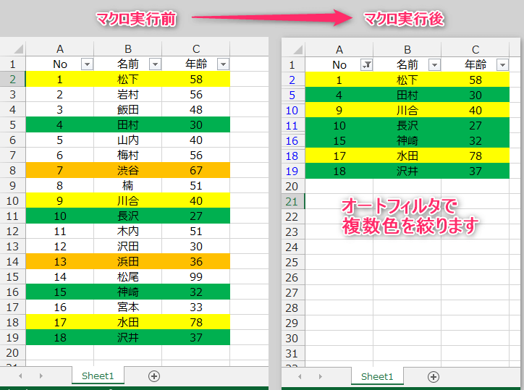Click green cell 沢井 in left sheet
Image resolution: width=524 pixels, height=390 pixels.
coord(128,337)
